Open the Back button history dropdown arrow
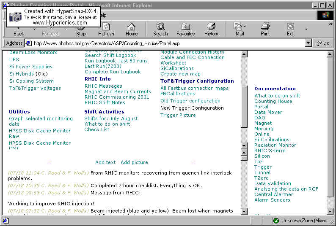 tap(34, 29)
